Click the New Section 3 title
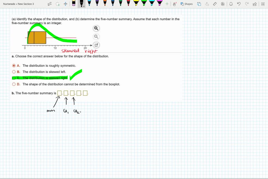268x179 pixels. [26, 4]
